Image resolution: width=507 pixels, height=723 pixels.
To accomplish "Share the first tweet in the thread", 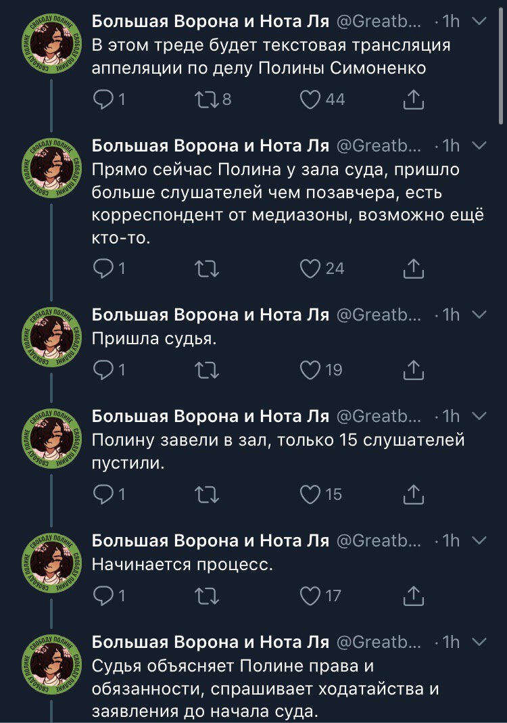I will pyautogui.click(x=413, y=100).
